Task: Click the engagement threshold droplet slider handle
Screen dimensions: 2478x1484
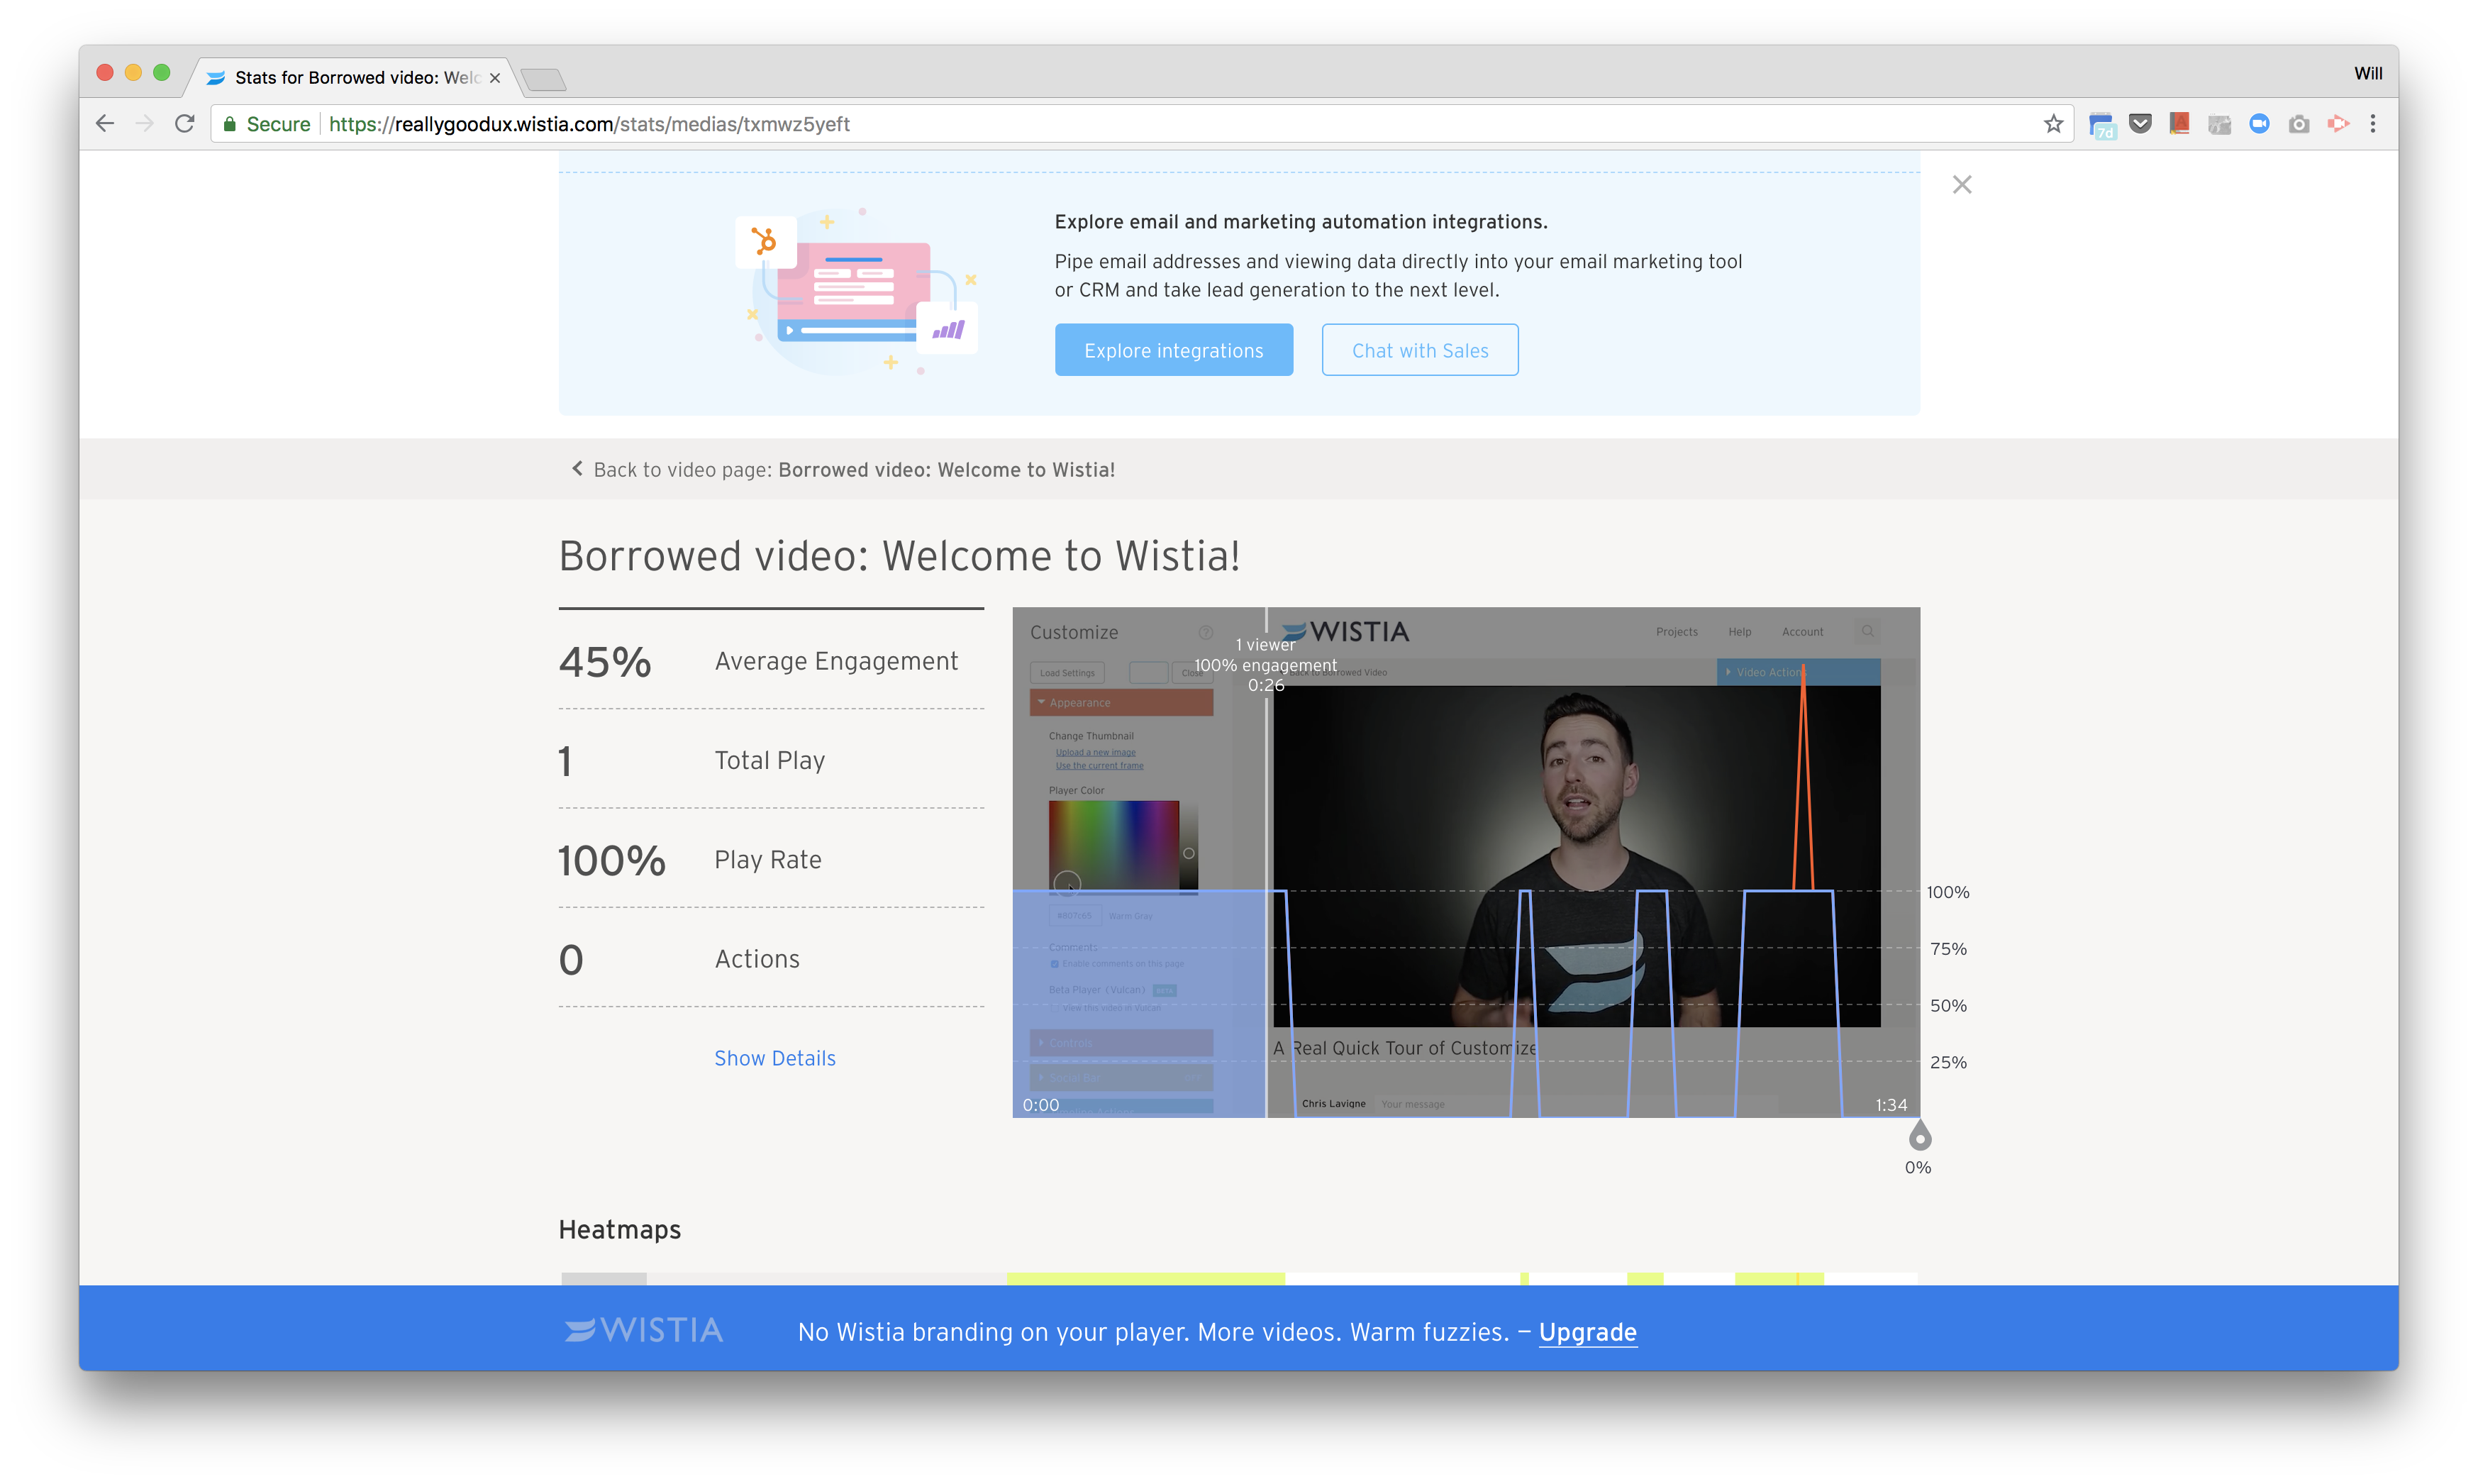Action: coord(1919,1137)
